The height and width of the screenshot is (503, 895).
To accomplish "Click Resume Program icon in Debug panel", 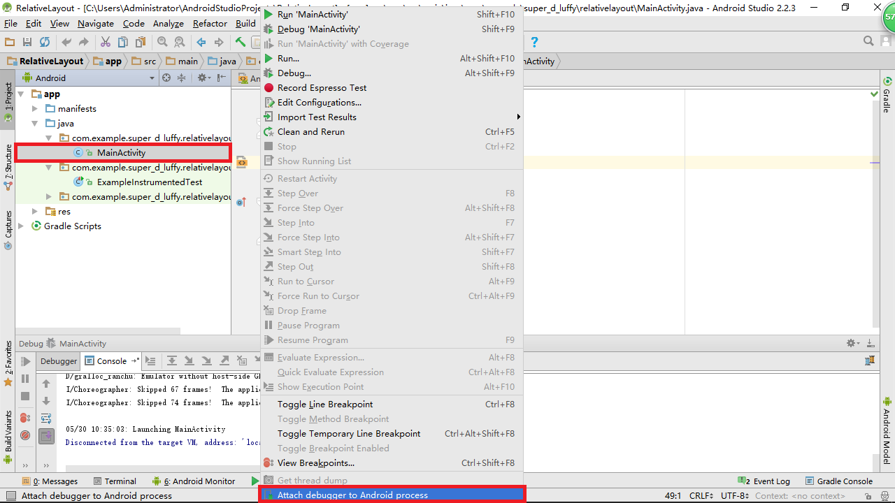I will coord(25,361).
